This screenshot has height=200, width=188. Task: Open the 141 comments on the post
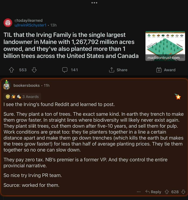[x=70, y=70]
